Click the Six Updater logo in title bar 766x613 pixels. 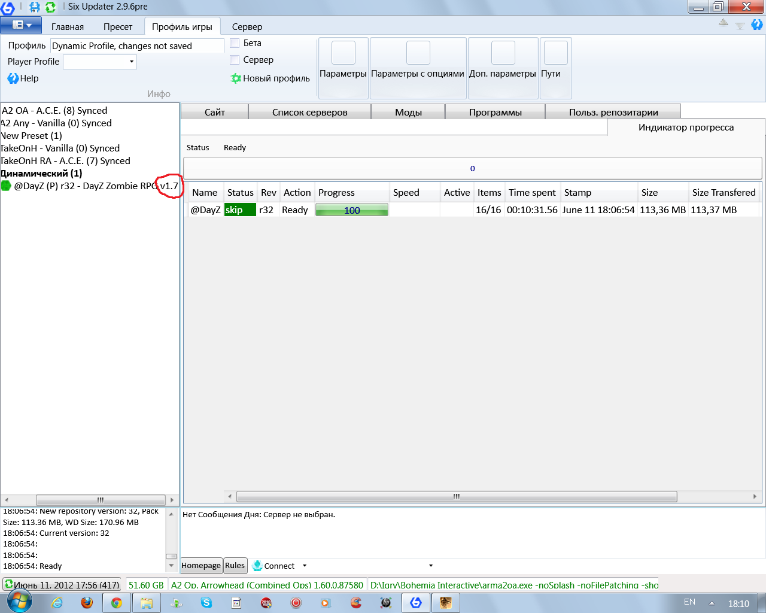click(8, 7)
